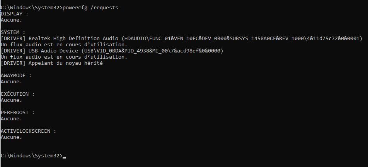Click the audio stream message below USB Audio Device
This screenshot has width=368, height=167.
[64, 57]
